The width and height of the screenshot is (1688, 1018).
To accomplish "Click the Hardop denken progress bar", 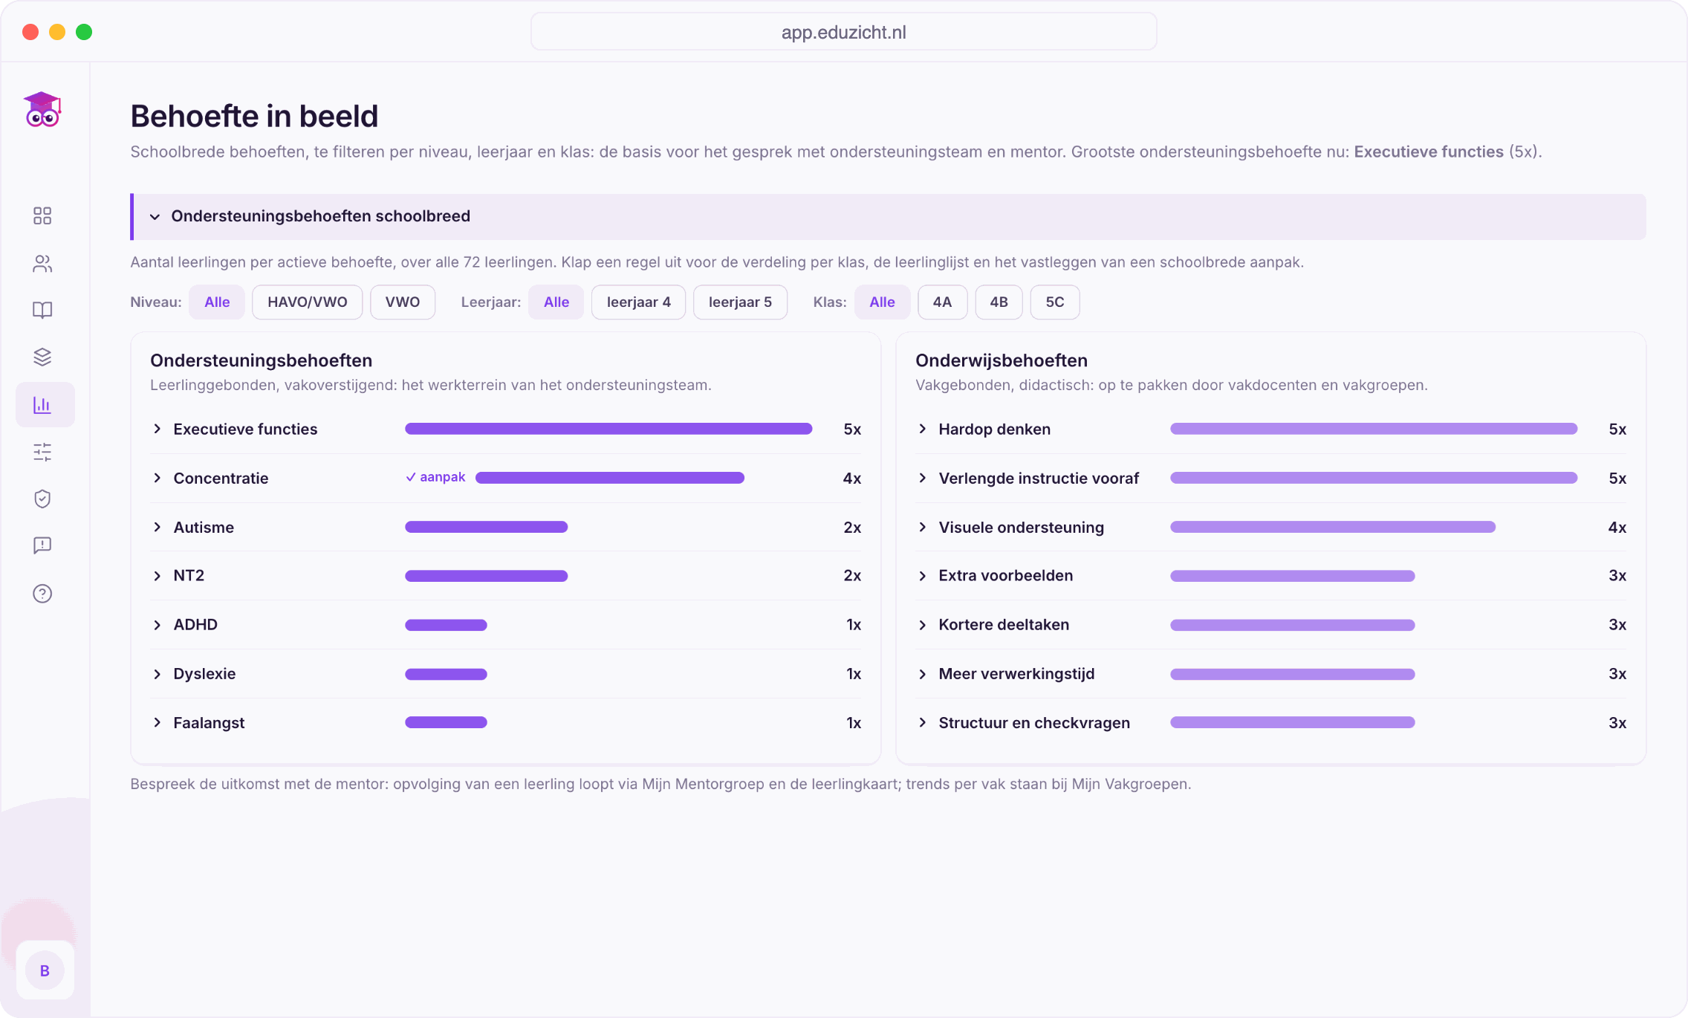I will (1374, 429).
